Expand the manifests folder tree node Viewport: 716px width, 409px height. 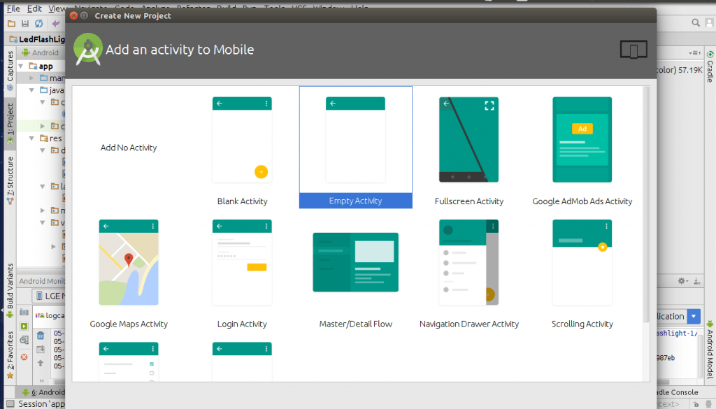pos(31,78)
